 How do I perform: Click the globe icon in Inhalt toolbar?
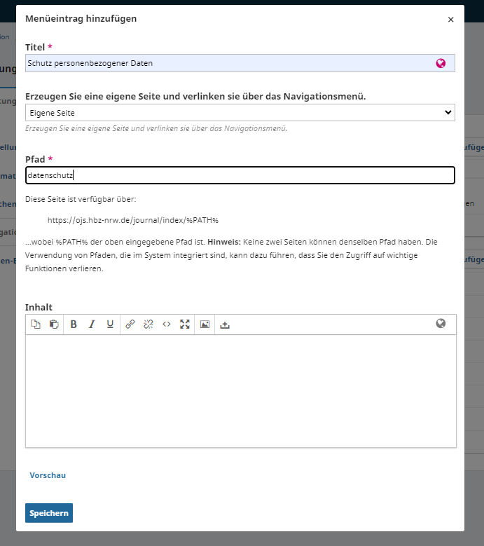click(441, 324)
